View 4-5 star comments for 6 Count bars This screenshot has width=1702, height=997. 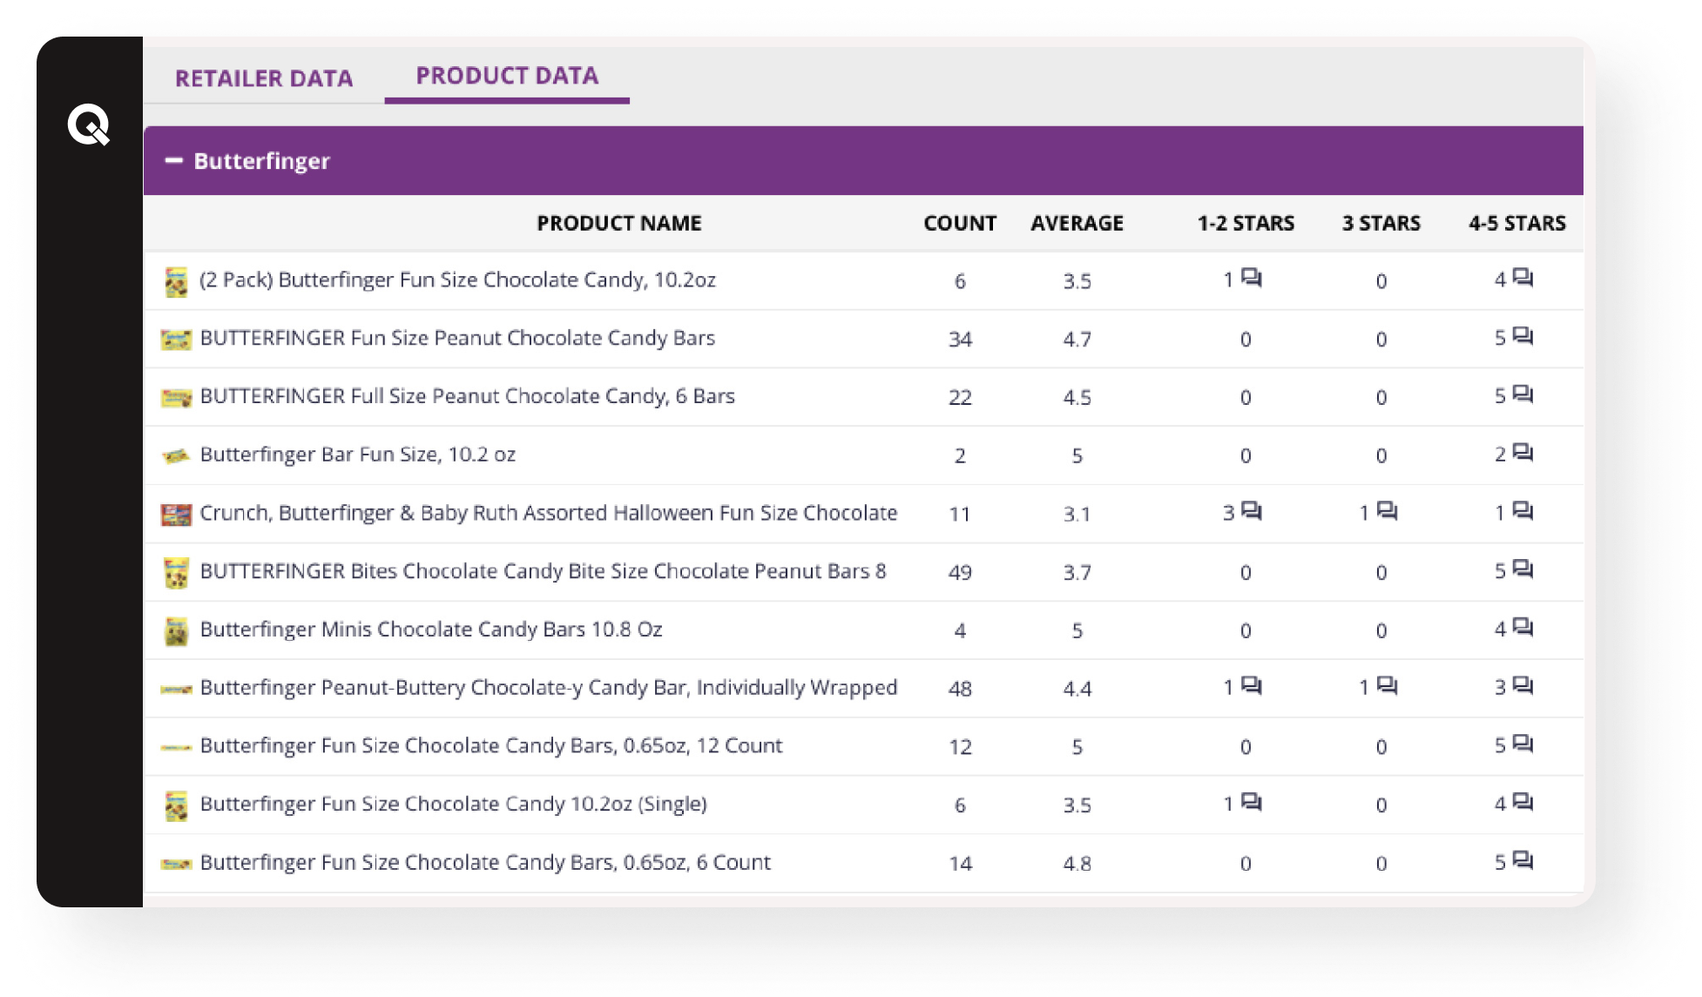[x=1523, y=860]
